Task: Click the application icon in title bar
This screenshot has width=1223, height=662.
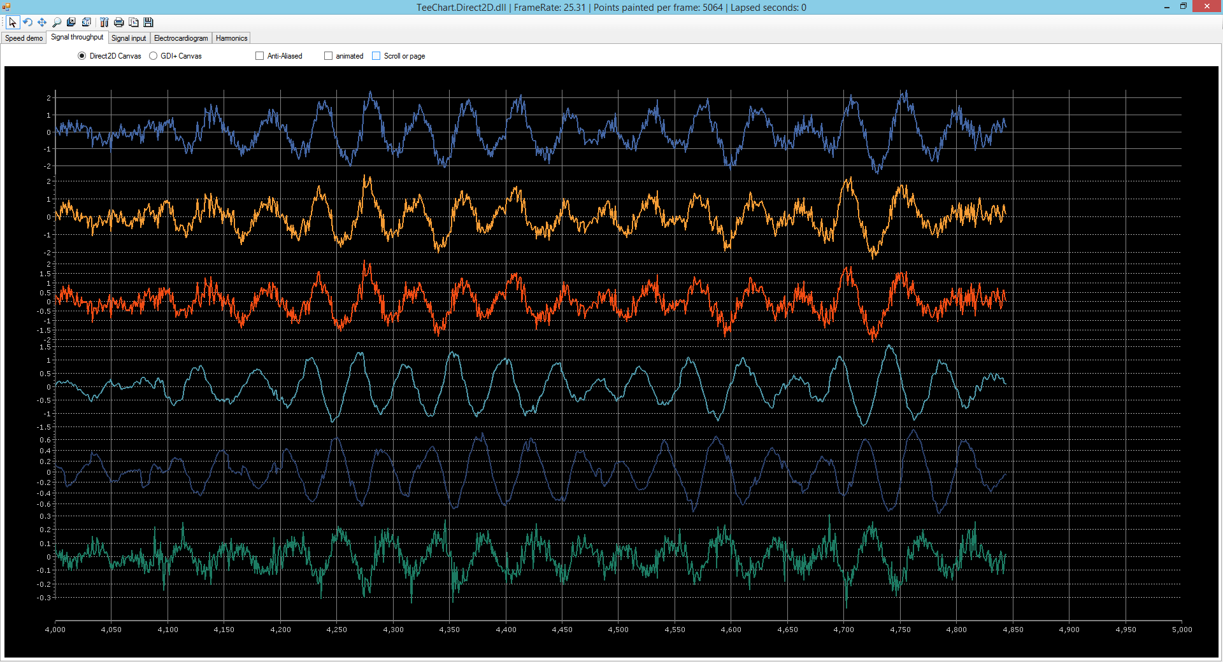Action: [6, 7]
